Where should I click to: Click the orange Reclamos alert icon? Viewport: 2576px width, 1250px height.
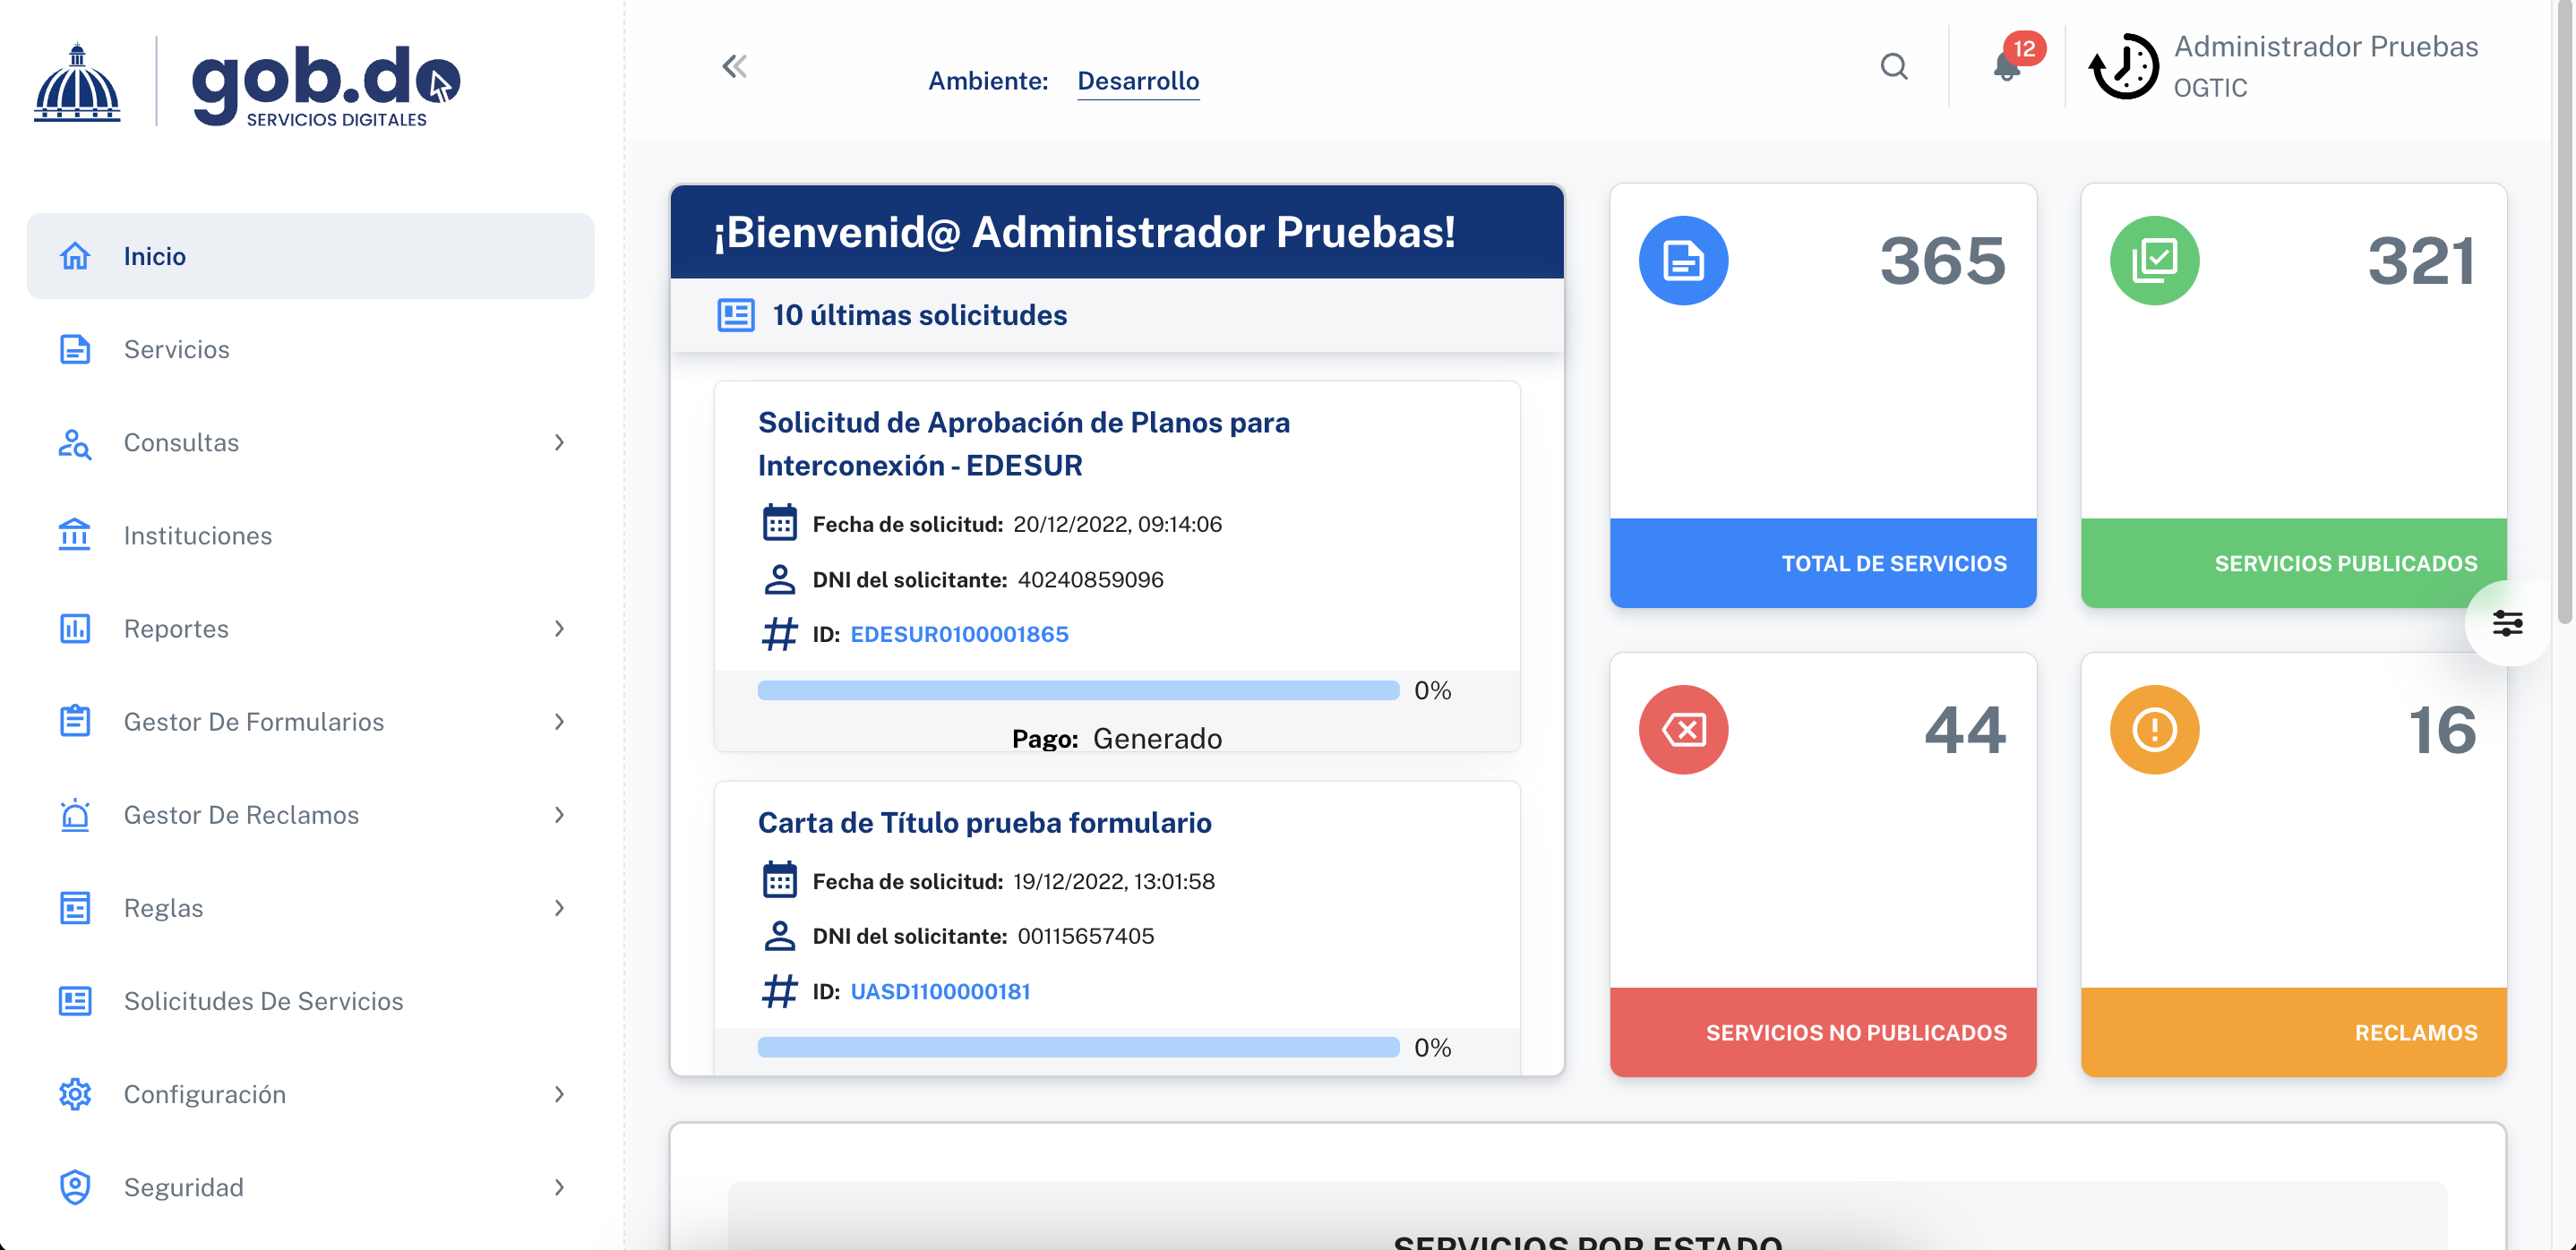click(2154, 730)
